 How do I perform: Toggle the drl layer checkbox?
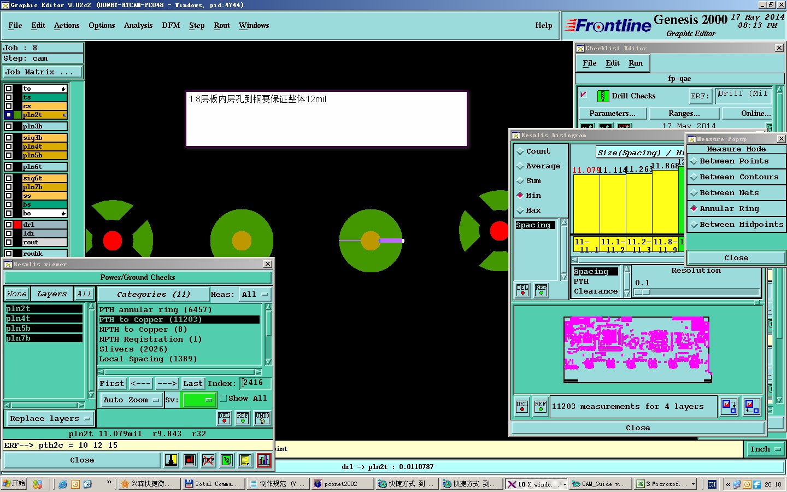click(x=9, y=225)
